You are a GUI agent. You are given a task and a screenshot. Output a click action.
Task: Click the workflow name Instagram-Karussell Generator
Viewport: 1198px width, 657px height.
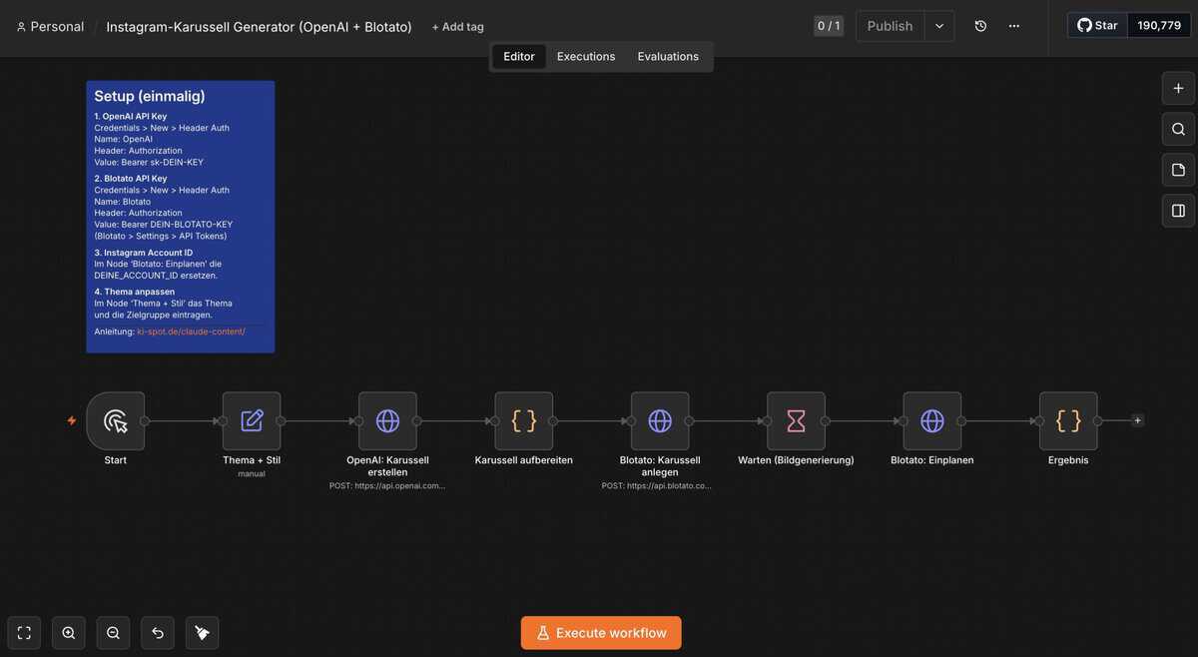tap(260, 27)
